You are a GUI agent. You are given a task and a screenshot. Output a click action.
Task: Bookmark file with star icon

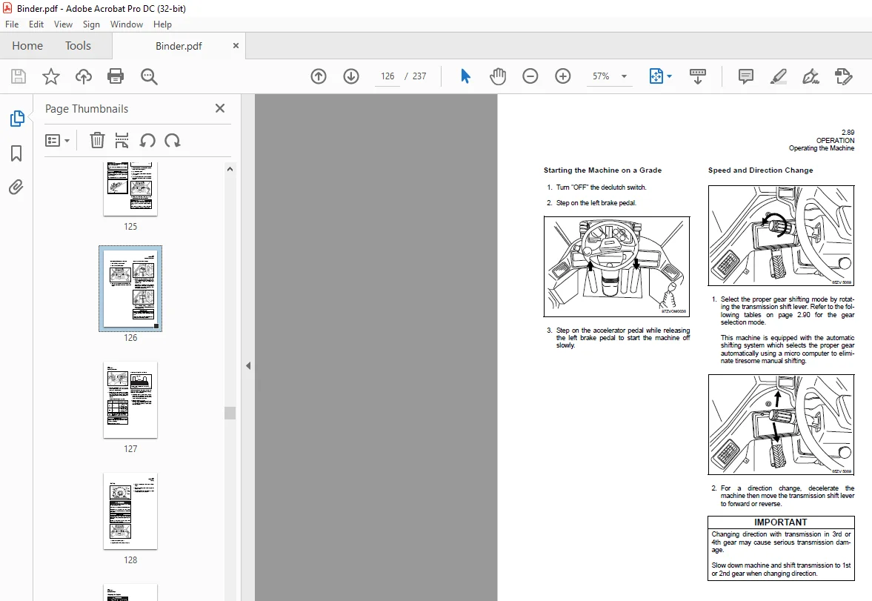coord(51,76)
